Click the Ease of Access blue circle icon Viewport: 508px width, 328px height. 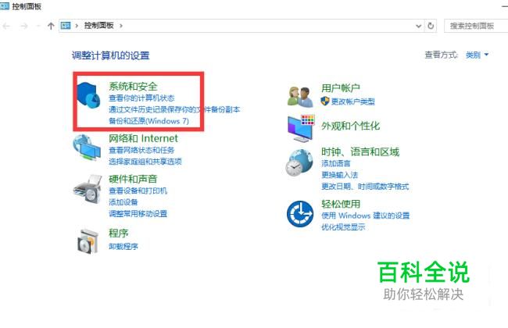pyautogui.click(x=300, y=214)
